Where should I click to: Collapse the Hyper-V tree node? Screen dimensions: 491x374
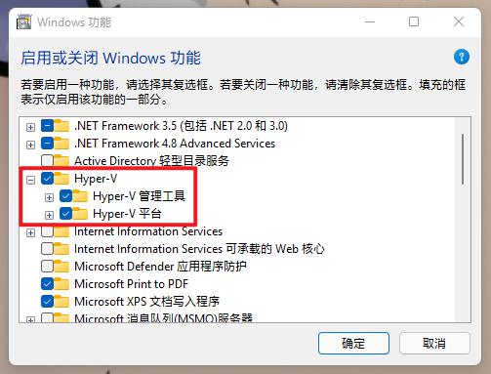coord(30,180)
